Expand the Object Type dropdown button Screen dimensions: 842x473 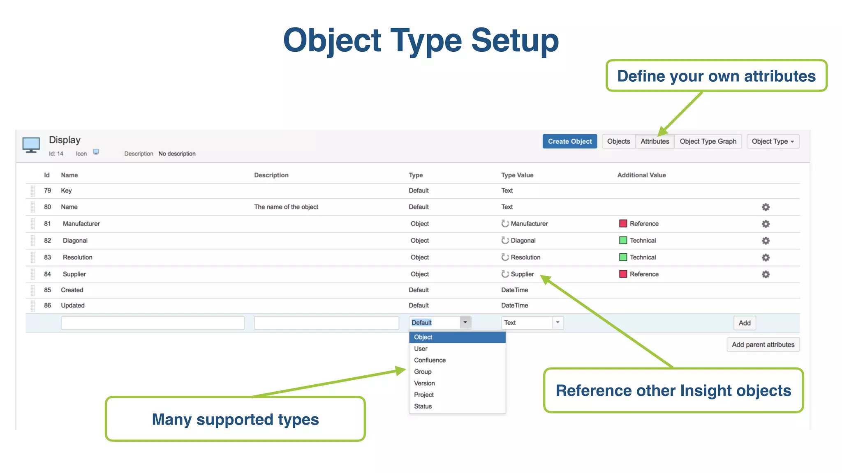pyautogui.click(x=773, y=141)
